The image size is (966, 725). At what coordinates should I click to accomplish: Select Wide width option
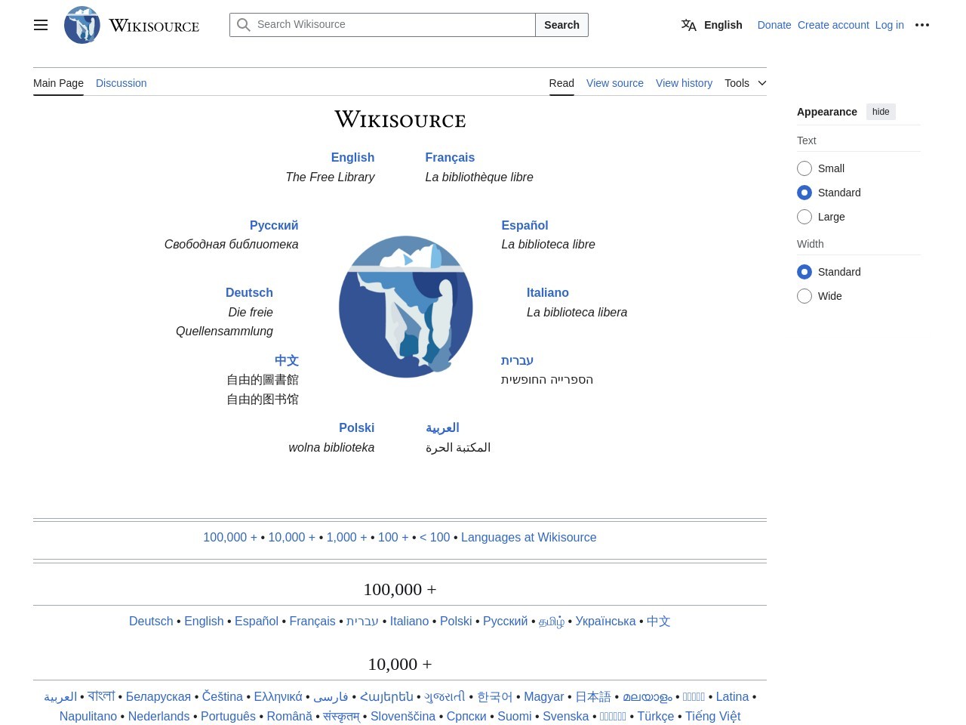click(x=804, y=296)
